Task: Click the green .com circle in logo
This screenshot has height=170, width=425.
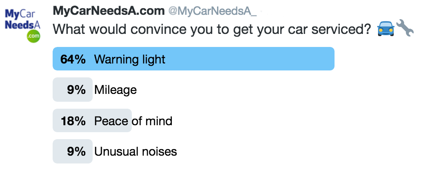Action: [x=33, y=37]
